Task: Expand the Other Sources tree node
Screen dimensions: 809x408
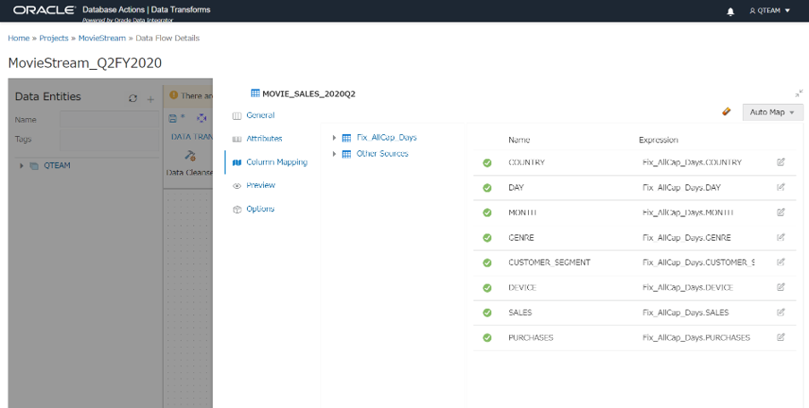Action: tap(334, 154)
